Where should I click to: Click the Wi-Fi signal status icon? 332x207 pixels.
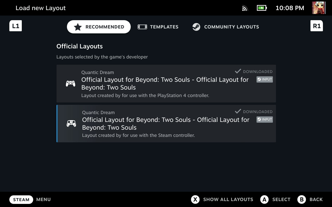click(x=245, y=8)
